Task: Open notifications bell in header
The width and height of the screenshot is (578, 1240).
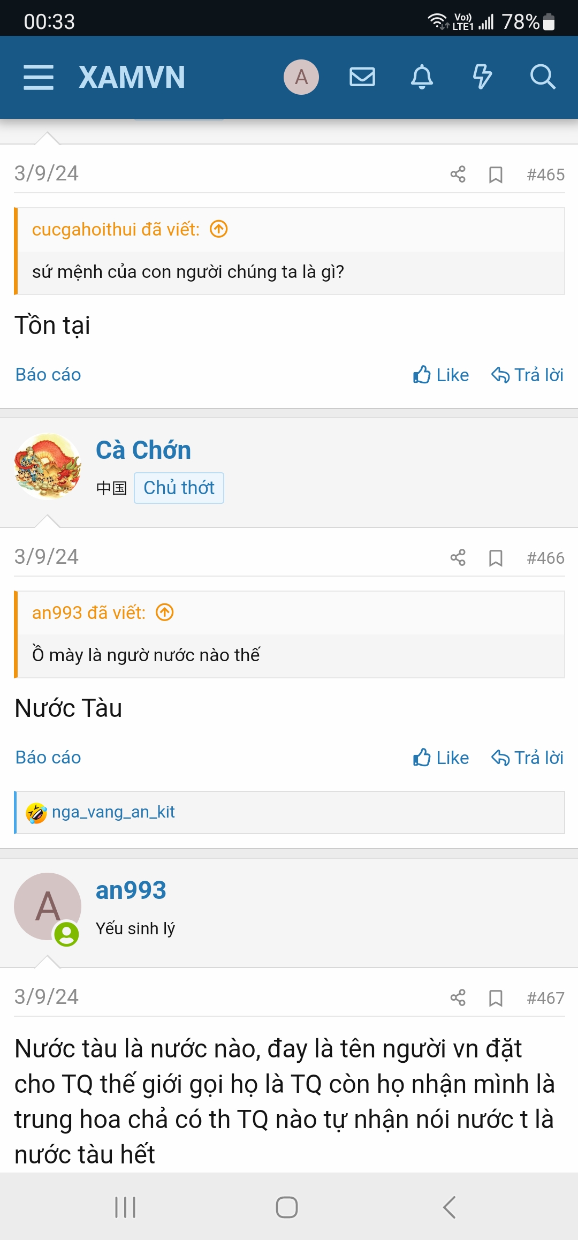Action: click(422, 77)
